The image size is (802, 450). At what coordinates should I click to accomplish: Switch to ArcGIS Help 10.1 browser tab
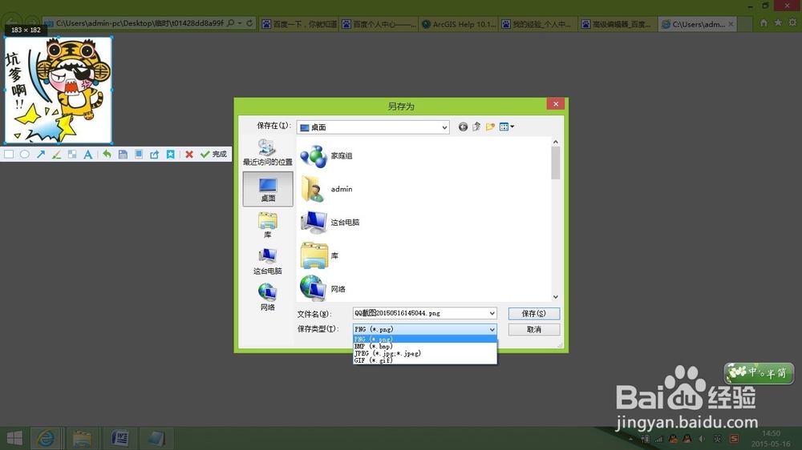point(459,24)
